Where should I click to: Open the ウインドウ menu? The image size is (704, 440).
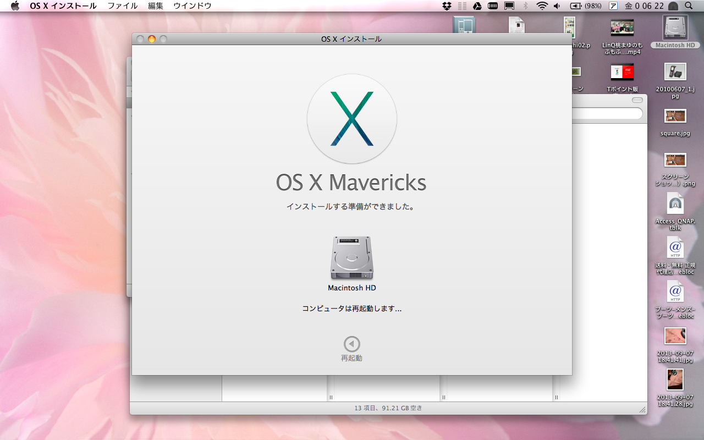pos(193,6)
